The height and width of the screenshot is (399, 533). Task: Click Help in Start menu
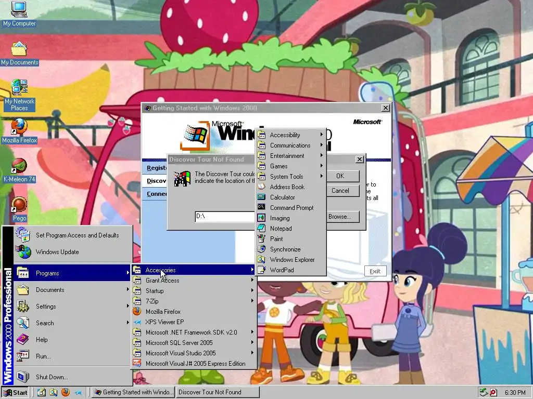[72, 340]
